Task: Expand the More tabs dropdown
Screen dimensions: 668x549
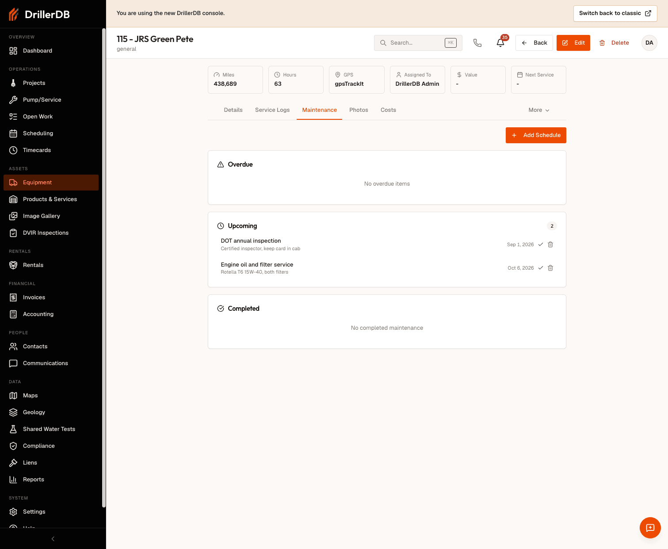Action: (x=539, y=110)
